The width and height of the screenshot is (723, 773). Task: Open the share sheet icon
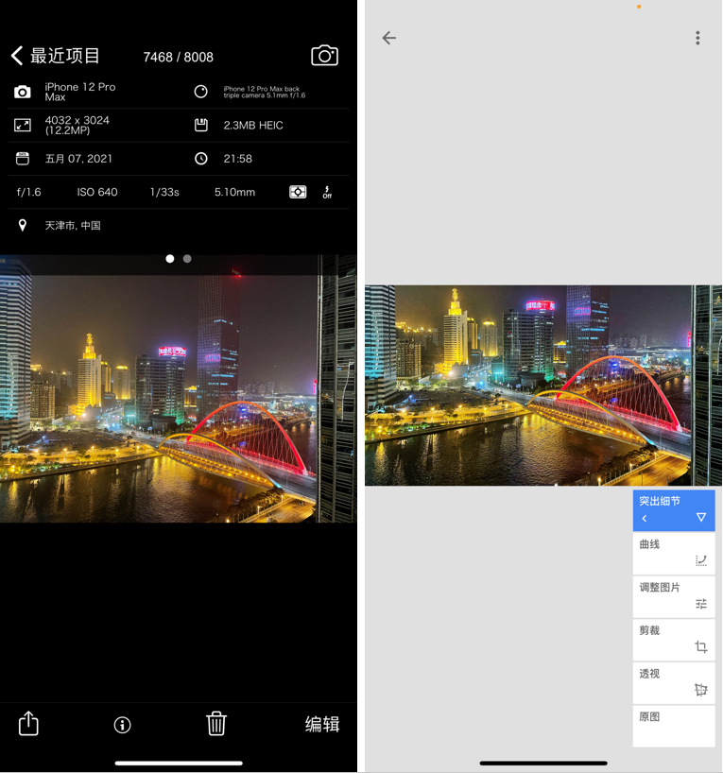click(x=28, y=723)
